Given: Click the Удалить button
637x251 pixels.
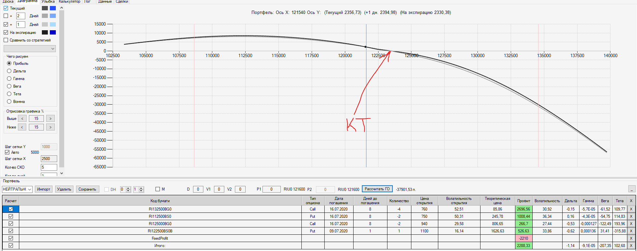Looking at the screenshot, I should [64, 189].
